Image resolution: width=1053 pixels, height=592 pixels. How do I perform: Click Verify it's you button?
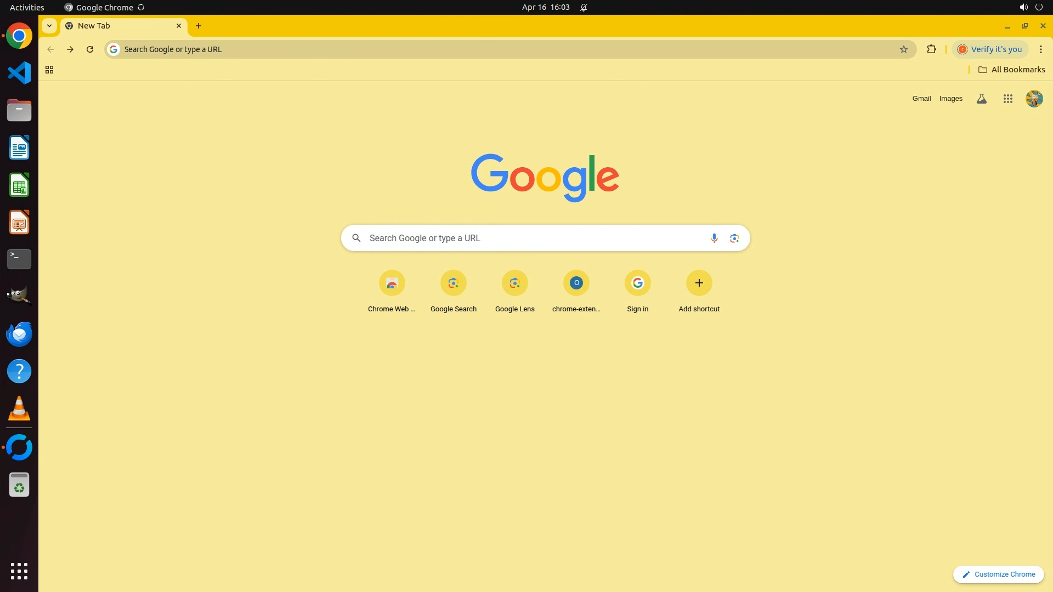pos(990,49)
